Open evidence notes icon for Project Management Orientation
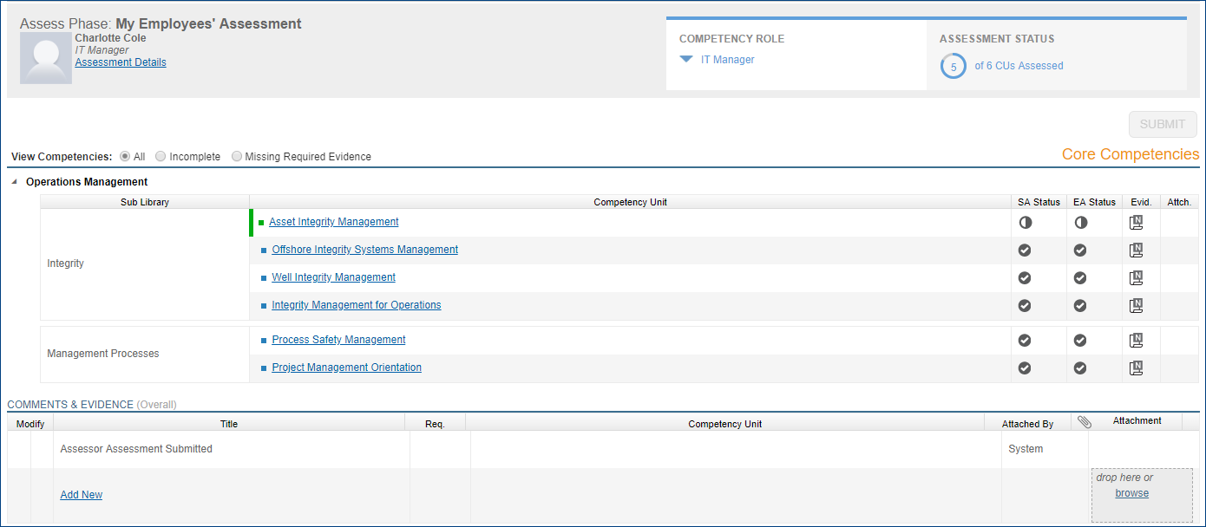 tap(1136, 368)
